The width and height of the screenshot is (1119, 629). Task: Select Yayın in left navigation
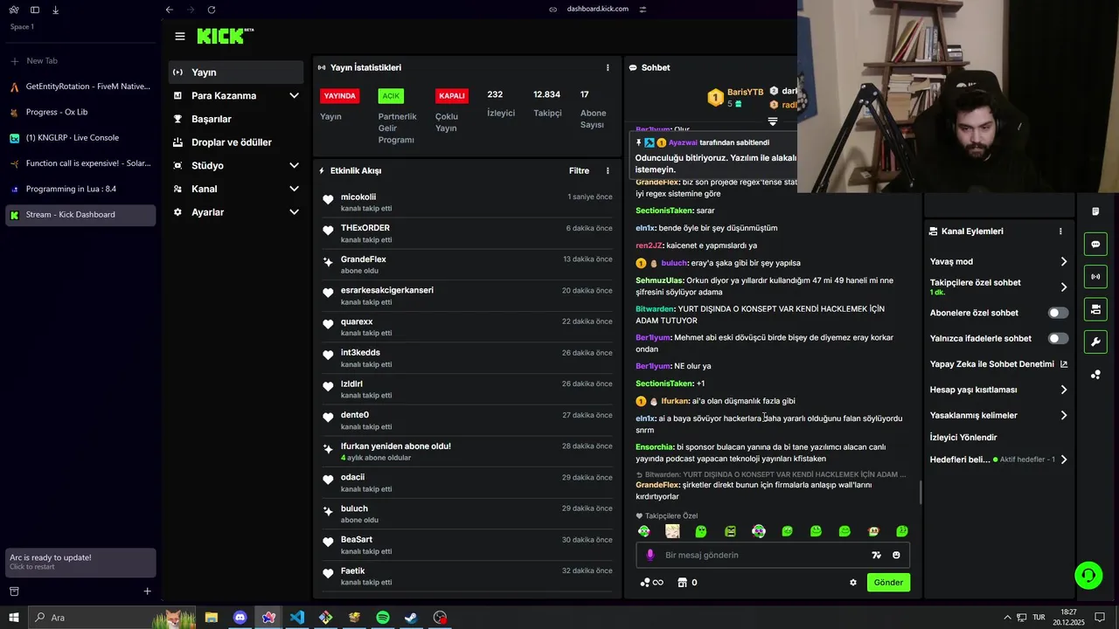[x=236, y=73]
